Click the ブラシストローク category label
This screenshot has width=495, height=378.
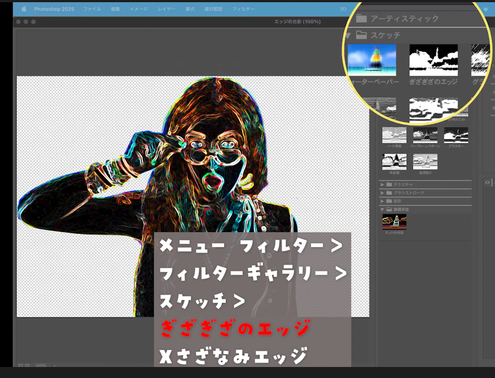(408, 192)
